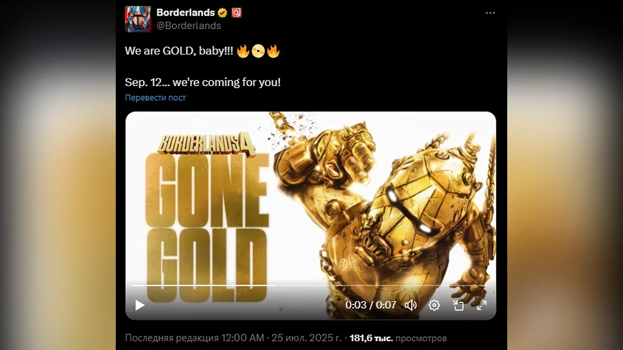Screen dimensions: 623x350
Task: Open the @Borderlands handle link
Action: pyautogui.click(x=188, y=25)
